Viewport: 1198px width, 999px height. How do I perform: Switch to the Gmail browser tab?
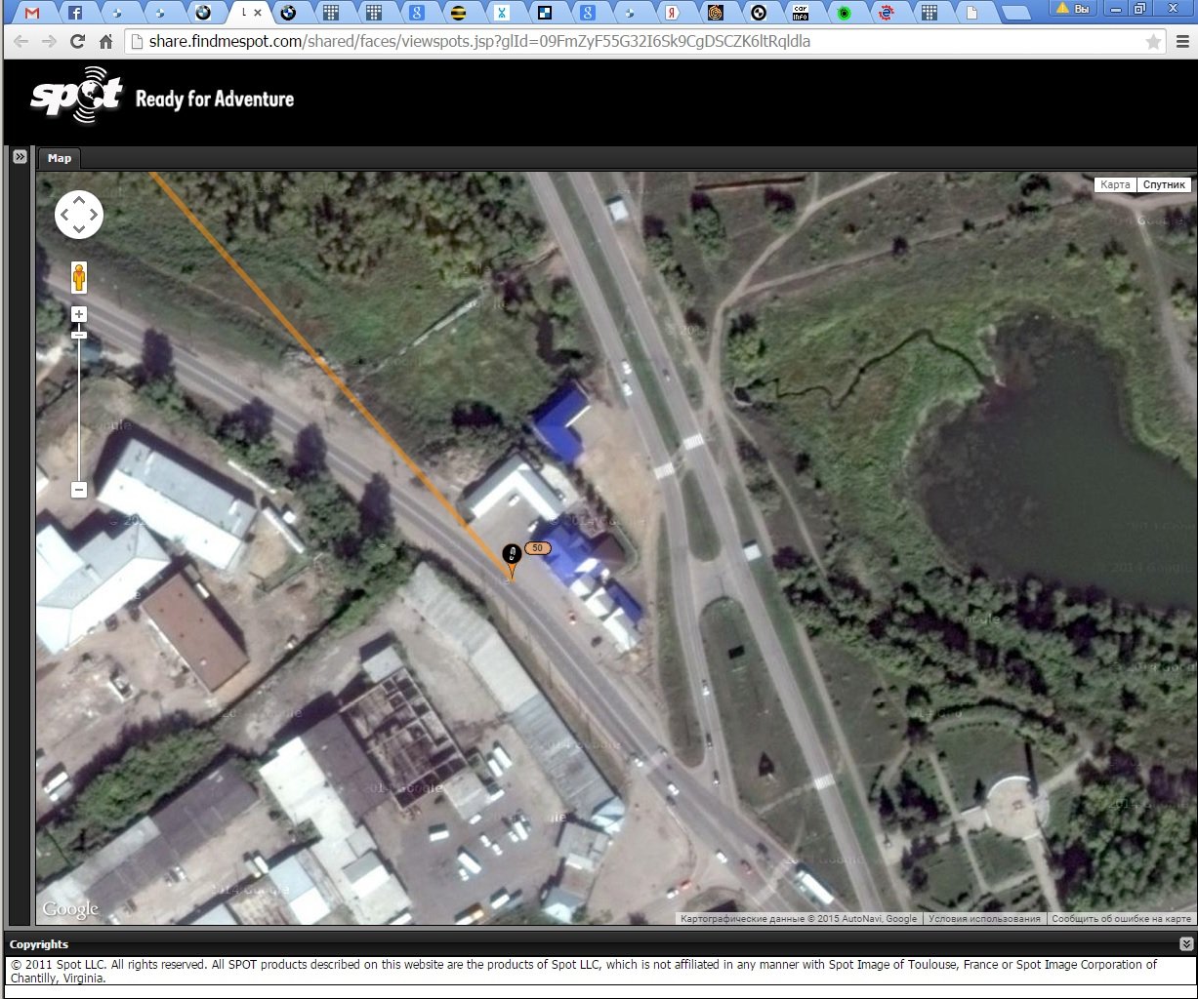click(33, 13)
